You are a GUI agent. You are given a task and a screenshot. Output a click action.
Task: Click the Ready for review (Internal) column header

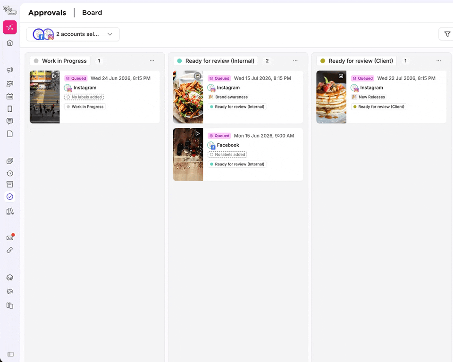[x=216, y=61]
